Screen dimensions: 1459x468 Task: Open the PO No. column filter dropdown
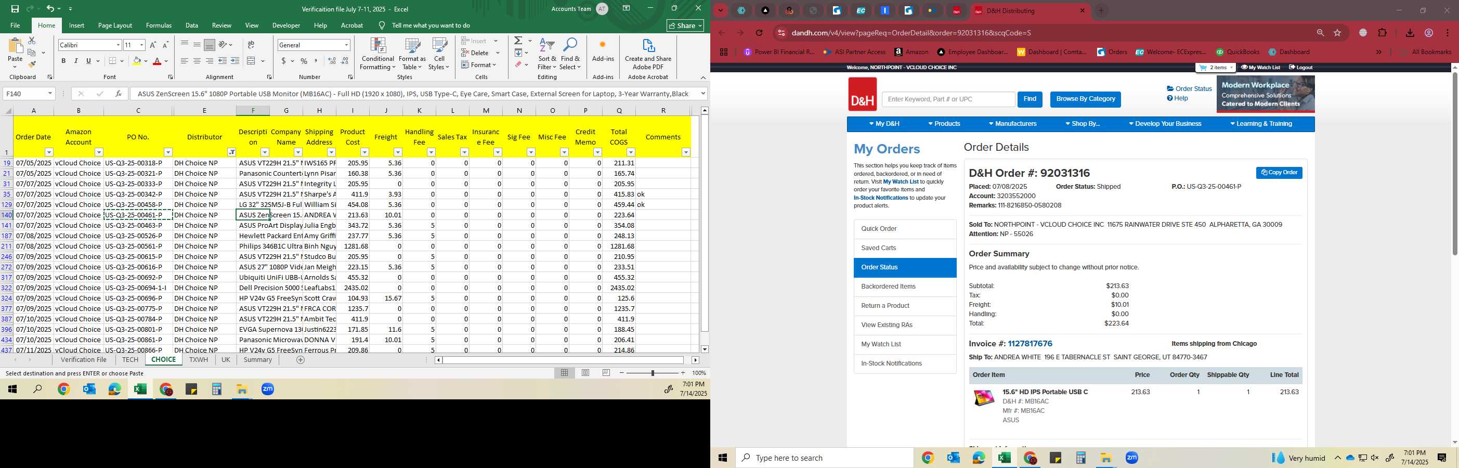(x=168, y=152)
